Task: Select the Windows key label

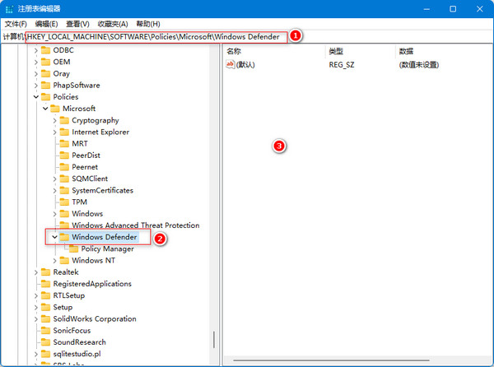Action: [87, 214]
